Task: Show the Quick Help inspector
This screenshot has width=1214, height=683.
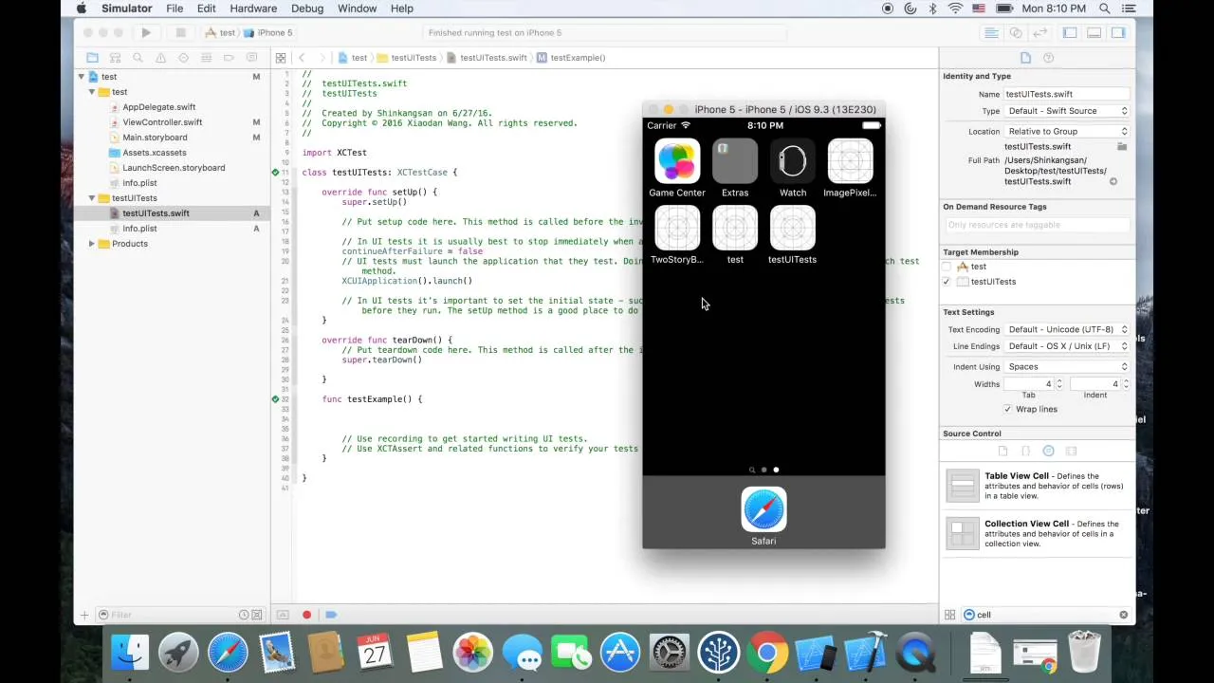Action: [x=1048, y=58]
